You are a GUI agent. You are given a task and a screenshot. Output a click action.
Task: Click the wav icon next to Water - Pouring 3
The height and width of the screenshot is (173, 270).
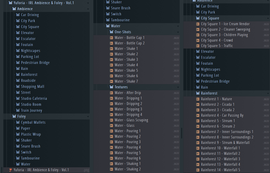tap(111, 142)
